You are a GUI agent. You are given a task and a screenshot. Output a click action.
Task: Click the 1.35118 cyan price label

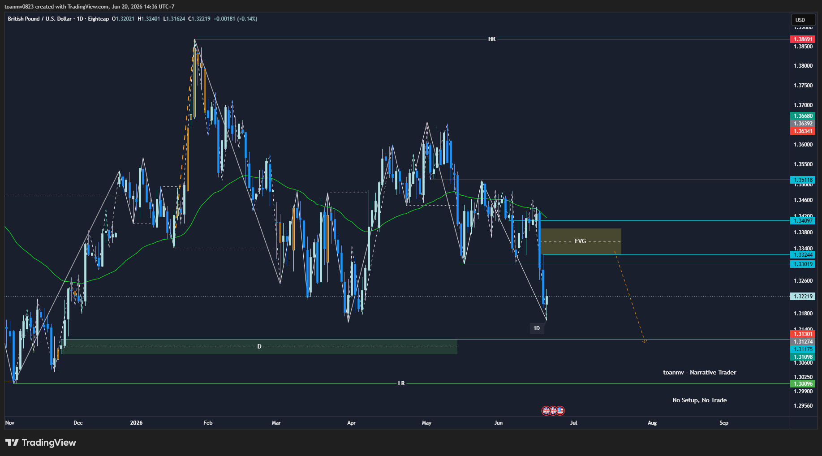tap(803, 180)
